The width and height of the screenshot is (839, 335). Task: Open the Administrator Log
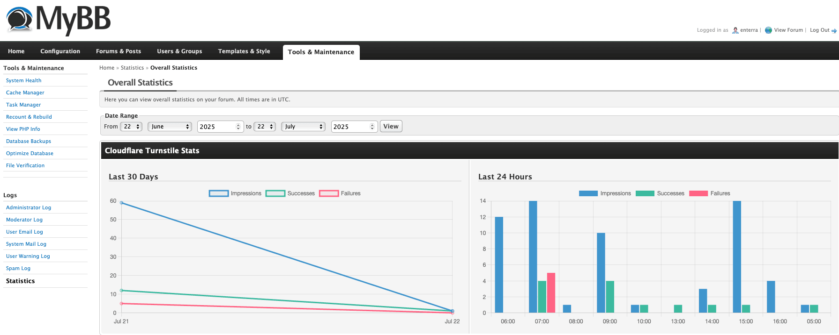coord(29,207)
